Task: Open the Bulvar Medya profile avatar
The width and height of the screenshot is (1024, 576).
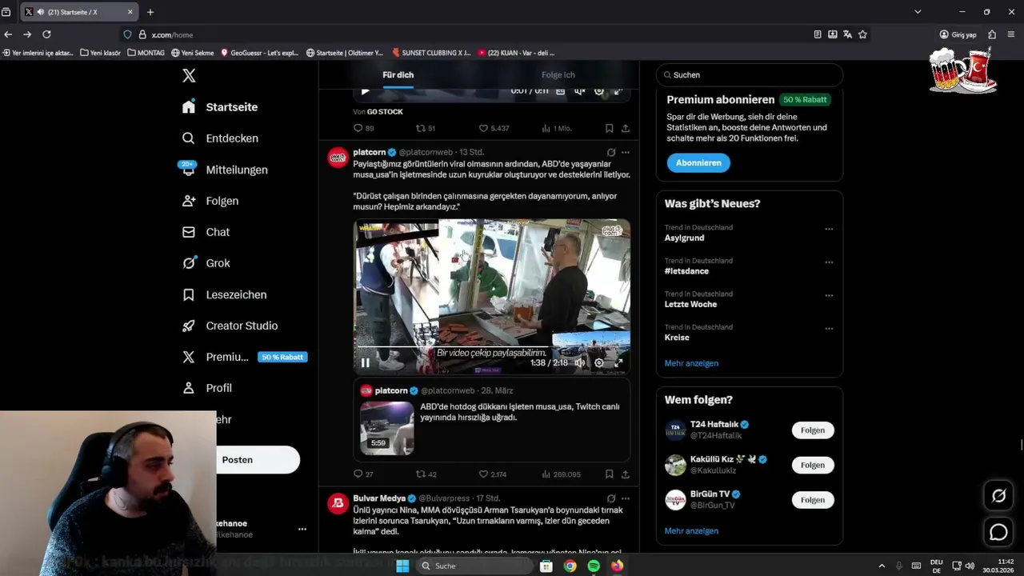Action: pos(338,502)
